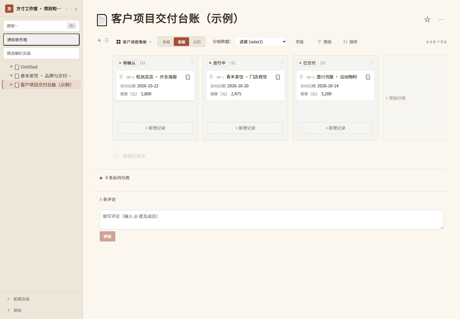Click the 评论 submit button
Image resolution: width=460 pixels, height=319 pixels.
click(107, 236)
